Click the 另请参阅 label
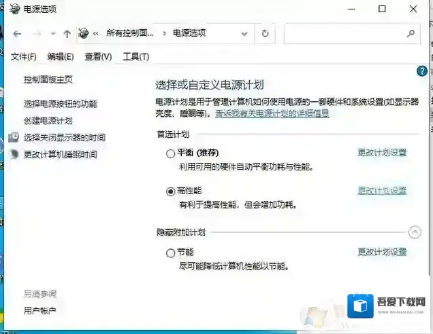The height and width of the screenshot is (334, 433). pos(39,294)
